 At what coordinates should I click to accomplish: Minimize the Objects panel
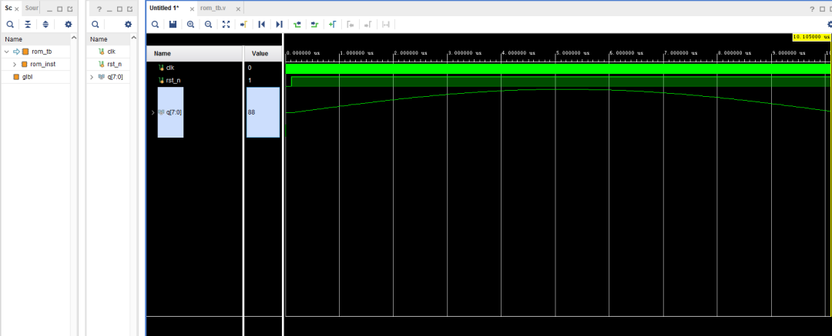click(x=109, y=9)
